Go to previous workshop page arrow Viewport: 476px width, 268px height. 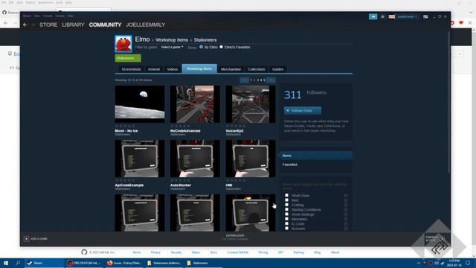(x=244, y=80)
